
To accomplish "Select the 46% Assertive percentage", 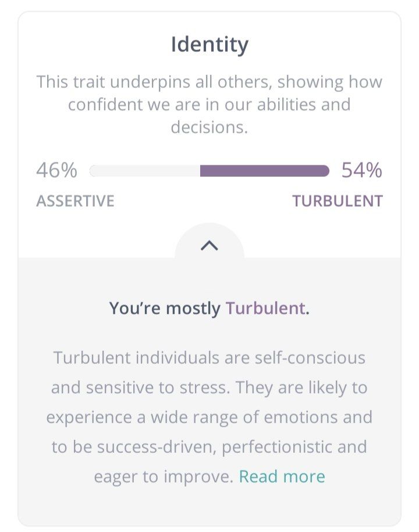I will [56, 170].
